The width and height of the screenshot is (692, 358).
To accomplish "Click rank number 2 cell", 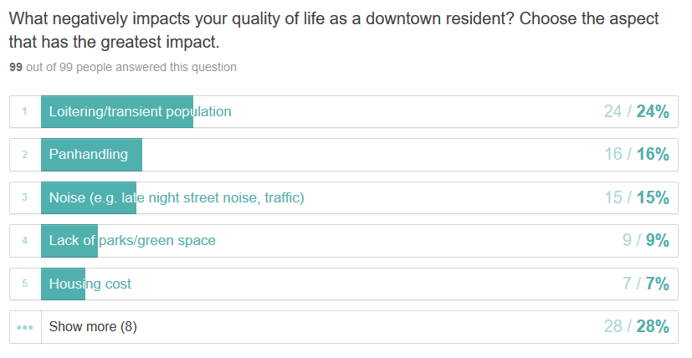I will coord(25,155).
